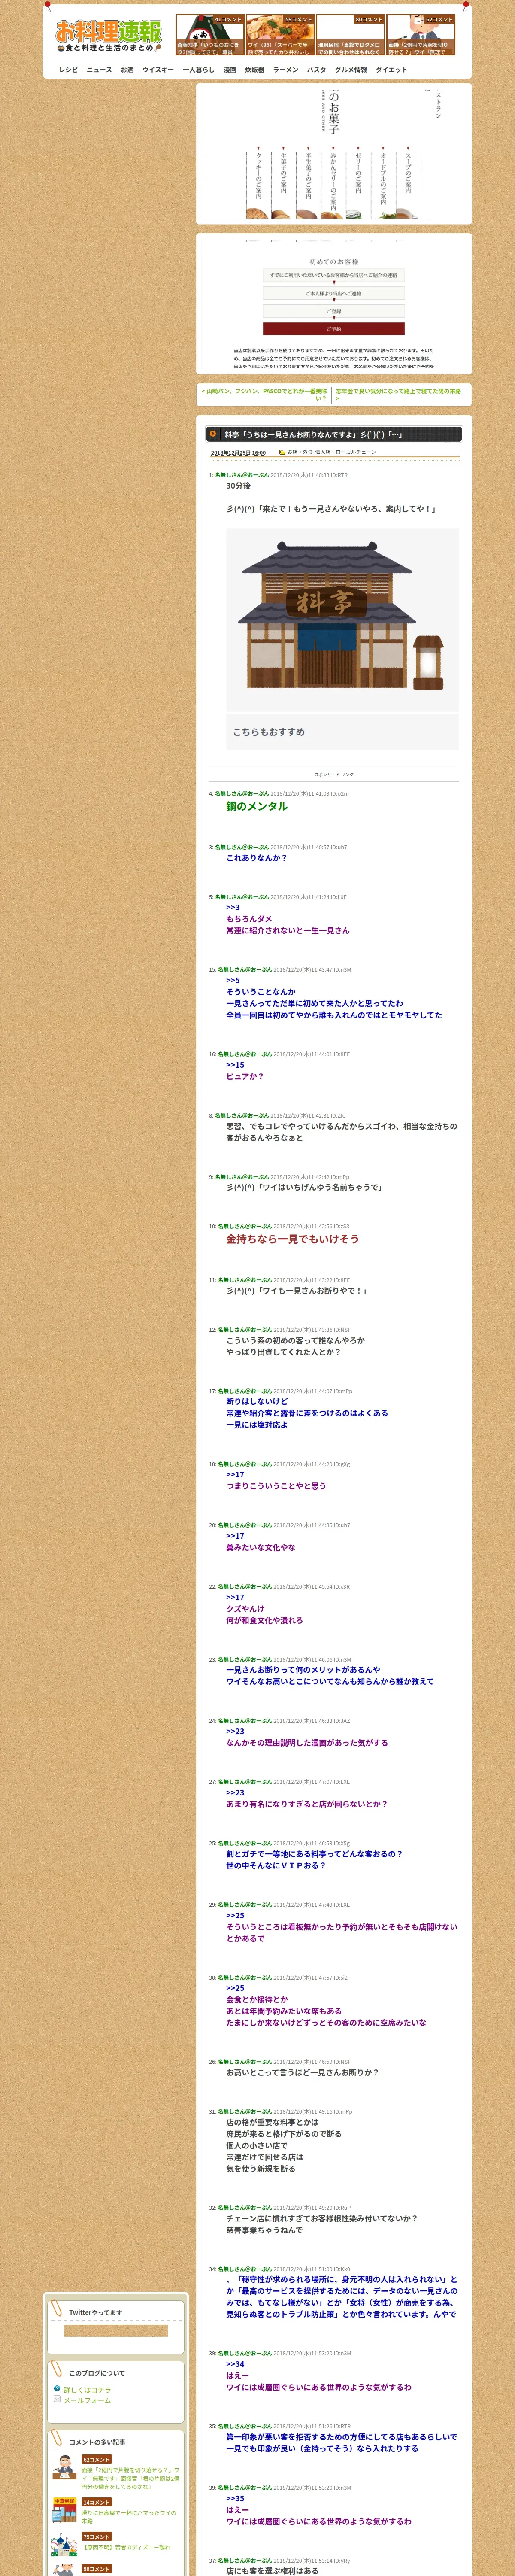515x2576 pixels.
Task: Open the ダイエット category
Action: click(x=391, y=70)
